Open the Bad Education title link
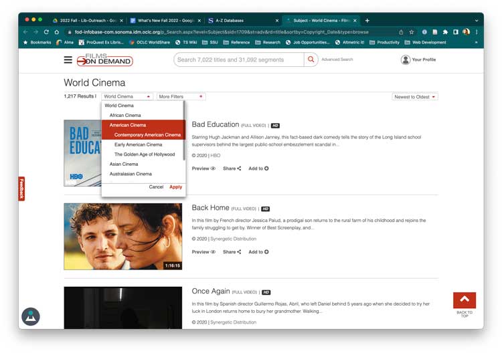 click(x=216, y=124)
